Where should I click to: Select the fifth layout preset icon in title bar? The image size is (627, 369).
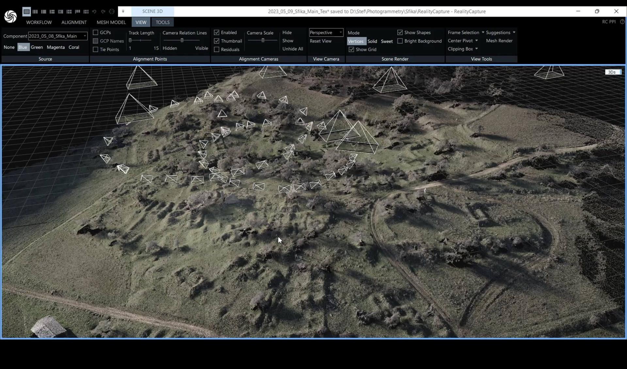click(x=60, y=11)
